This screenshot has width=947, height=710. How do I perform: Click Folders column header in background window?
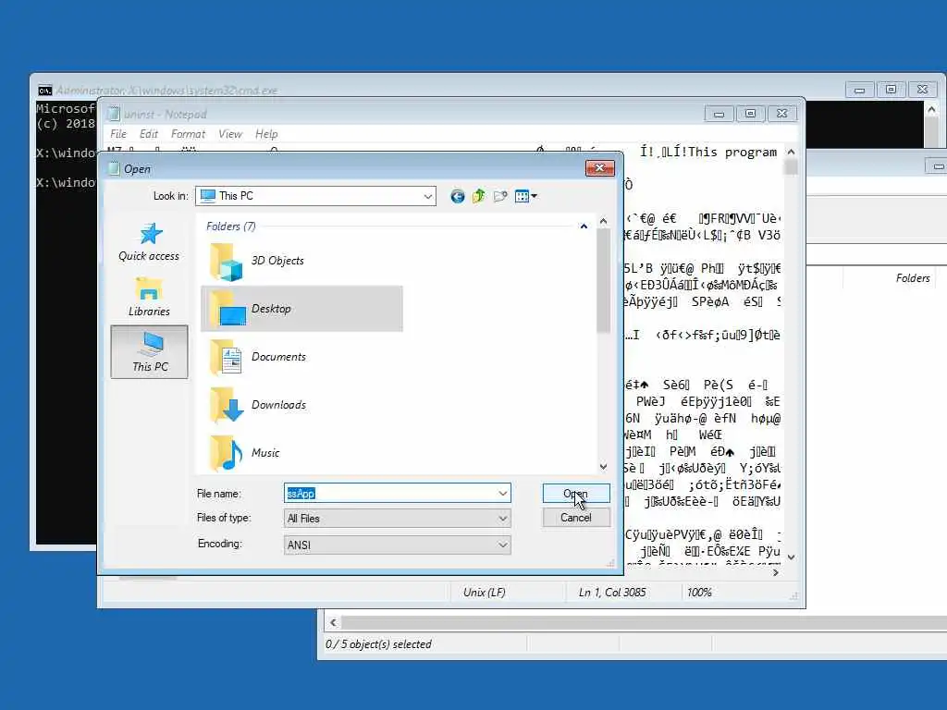click(x=913, y=278)
